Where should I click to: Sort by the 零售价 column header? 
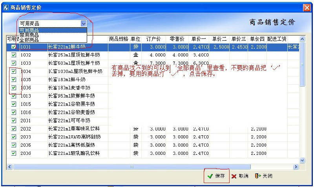coord(177,39)
